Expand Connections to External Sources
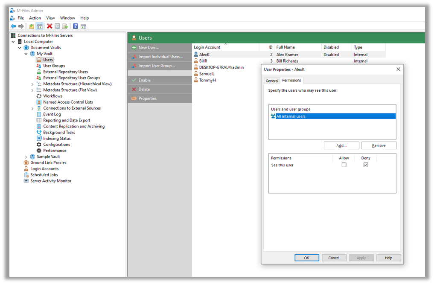This screenshot has height=284, width=434. [x=32, y=108]
